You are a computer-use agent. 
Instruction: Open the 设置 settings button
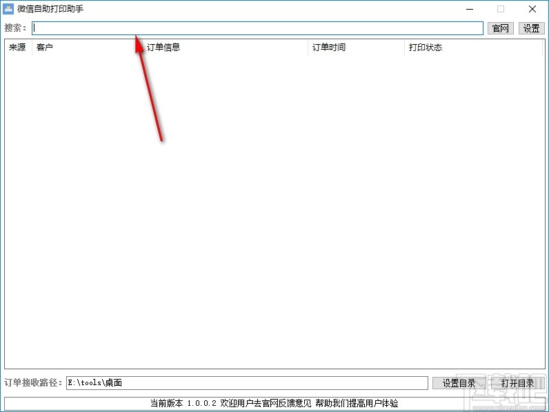[531, 28]
